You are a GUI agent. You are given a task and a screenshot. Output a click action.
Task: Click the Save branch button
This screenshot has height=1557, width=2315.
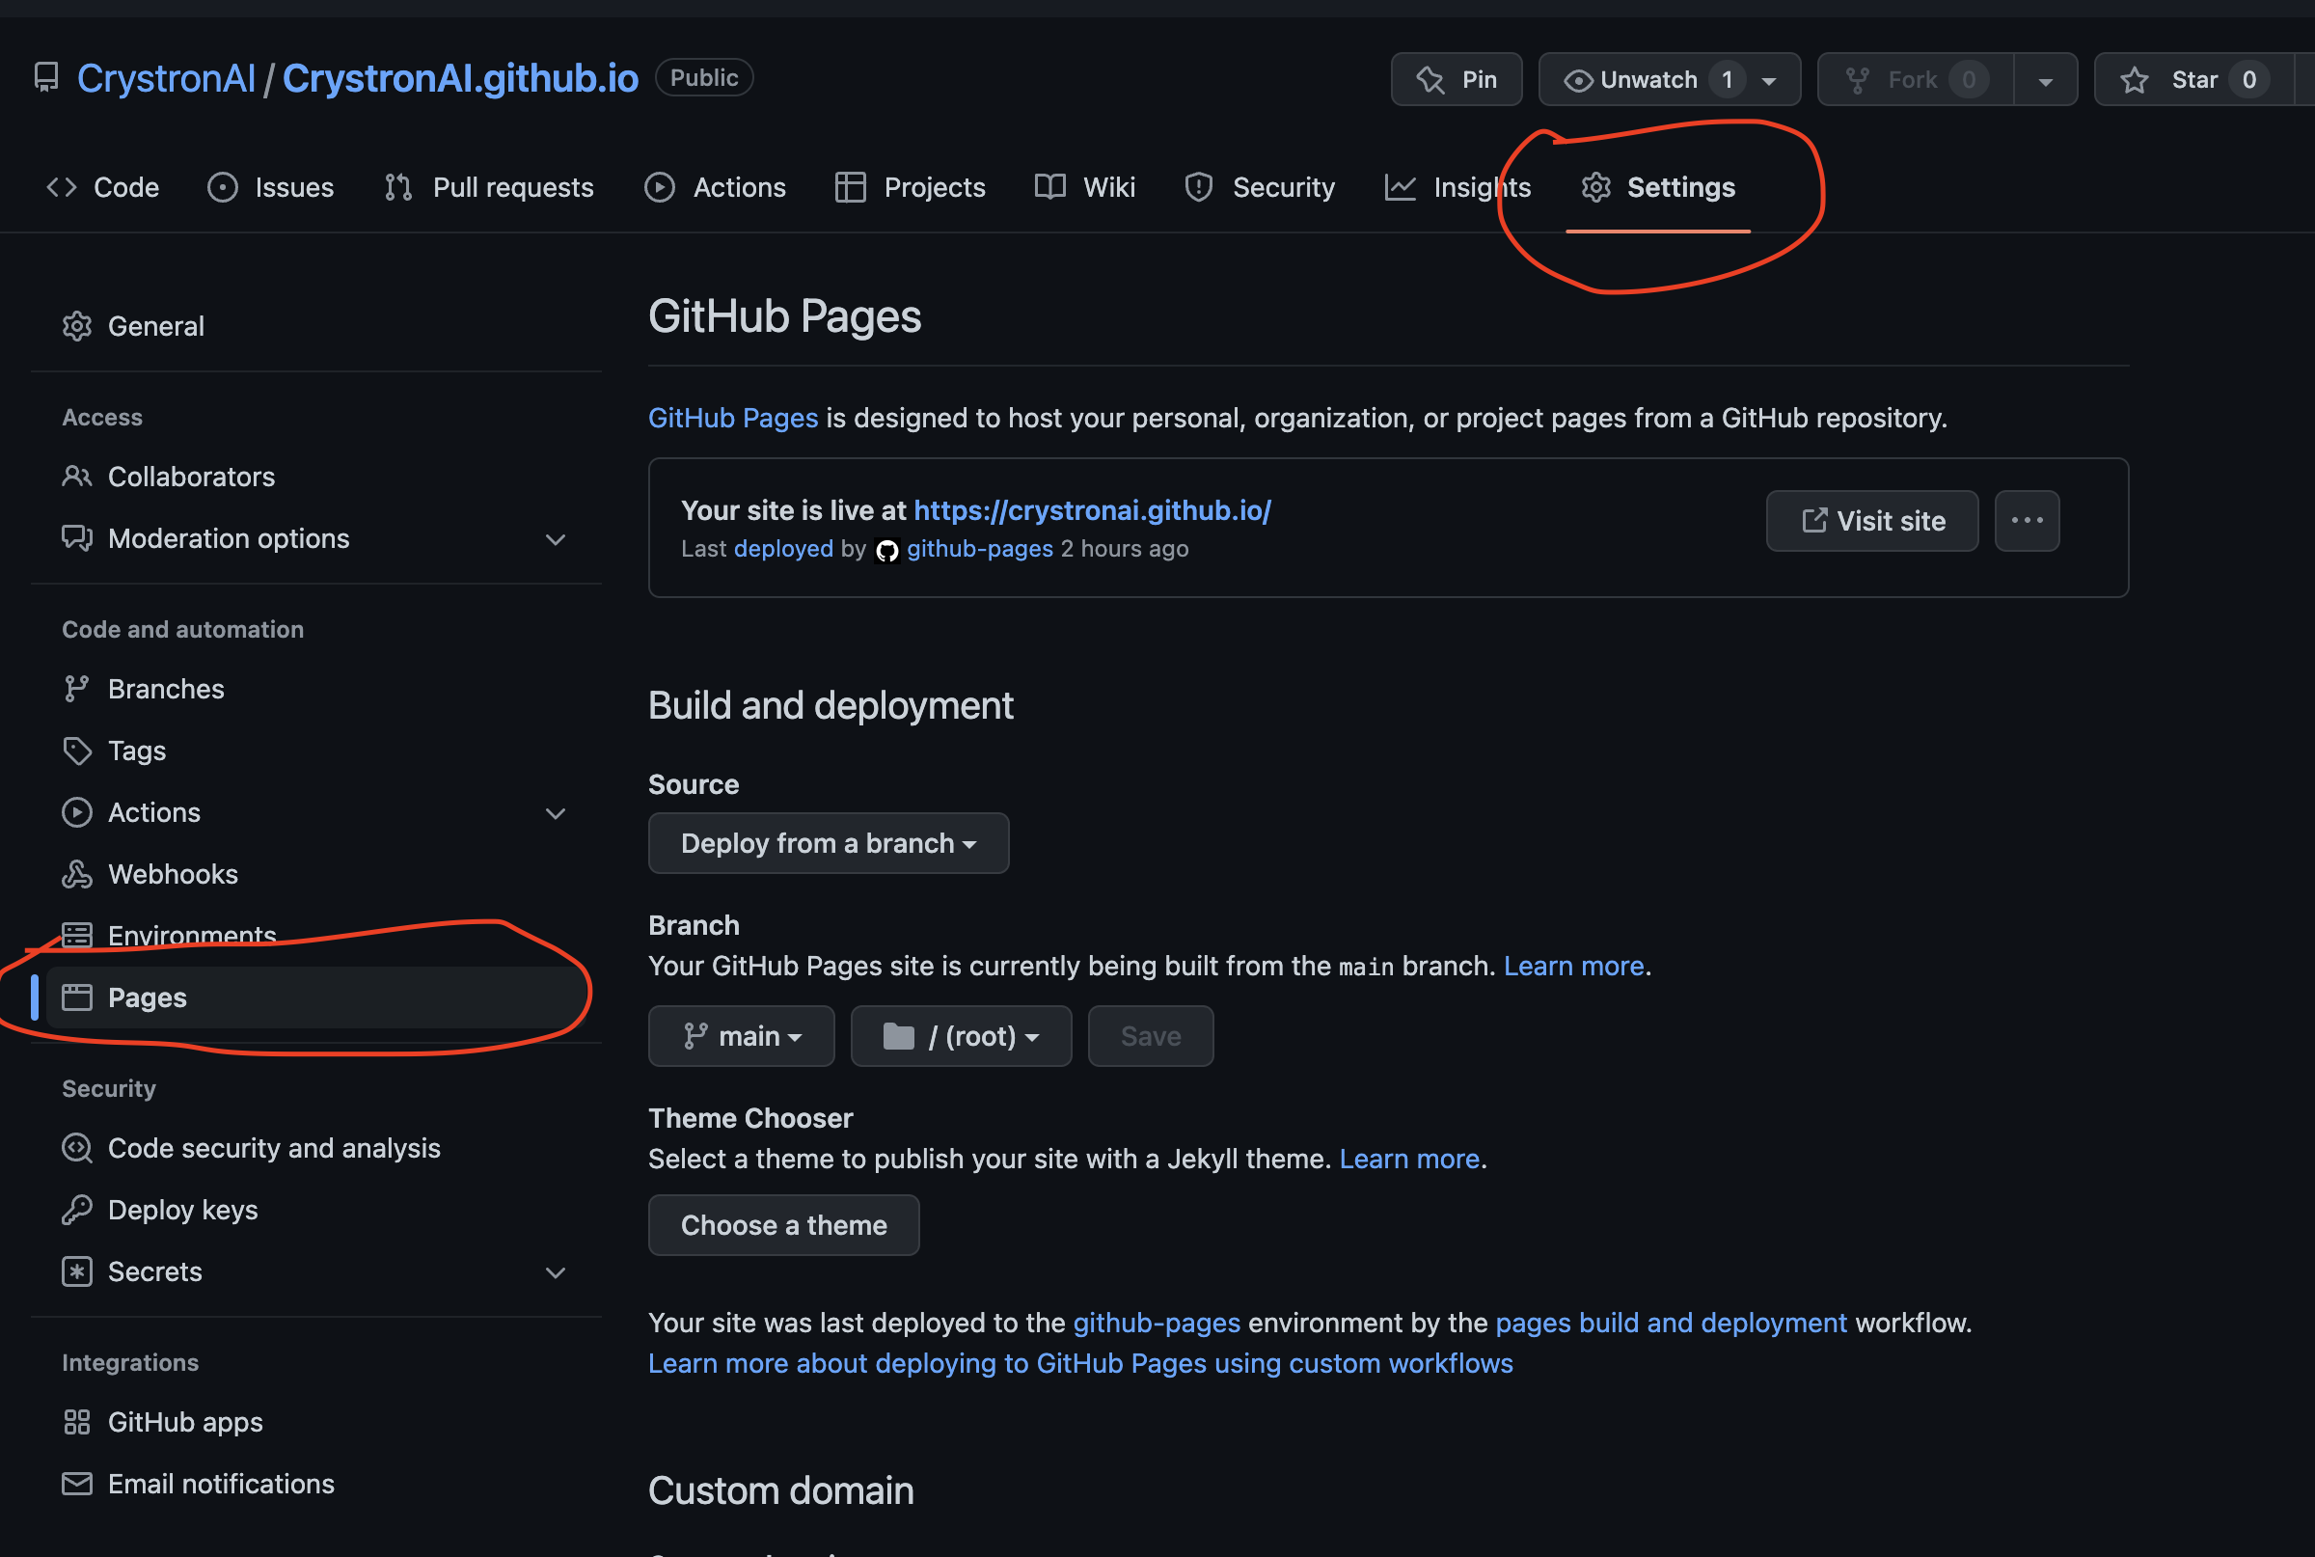(x=1151, y=1037)
